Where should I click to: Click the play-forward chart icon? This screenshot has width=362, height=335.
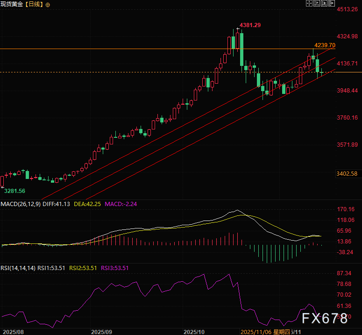click(324, 3)
